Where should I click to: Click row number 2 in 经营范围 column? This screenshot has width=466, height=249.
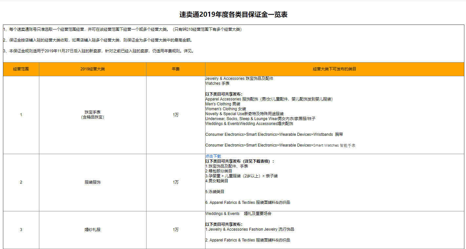(21, 182)
